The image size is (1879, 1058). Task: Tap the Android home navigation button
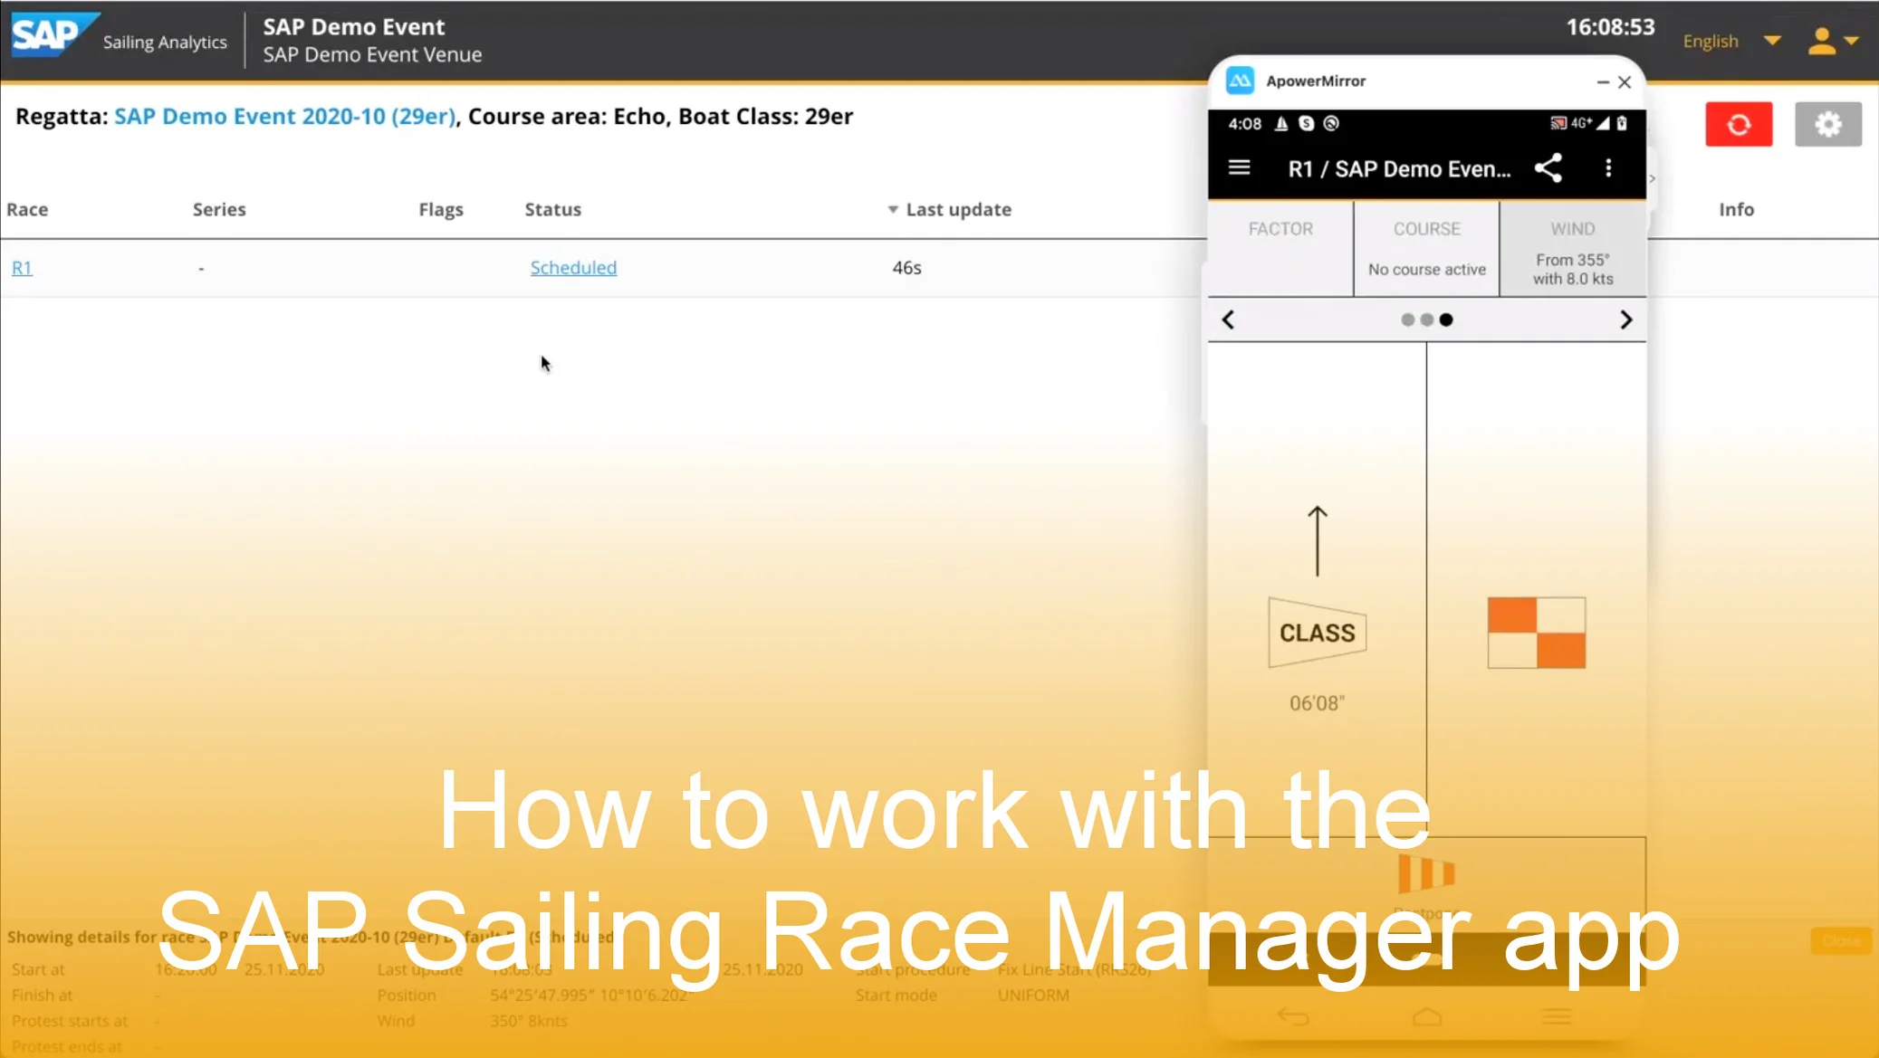tap(1428, 1015)
